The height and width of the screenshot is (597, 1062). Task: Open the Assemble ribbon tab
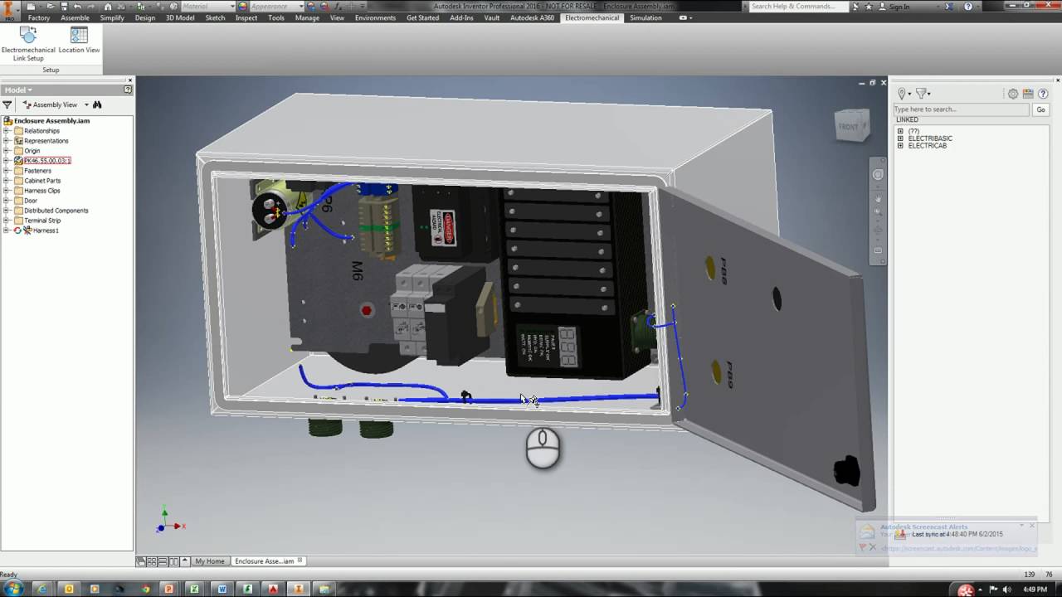pyautogui.click(x=75, y=17)
